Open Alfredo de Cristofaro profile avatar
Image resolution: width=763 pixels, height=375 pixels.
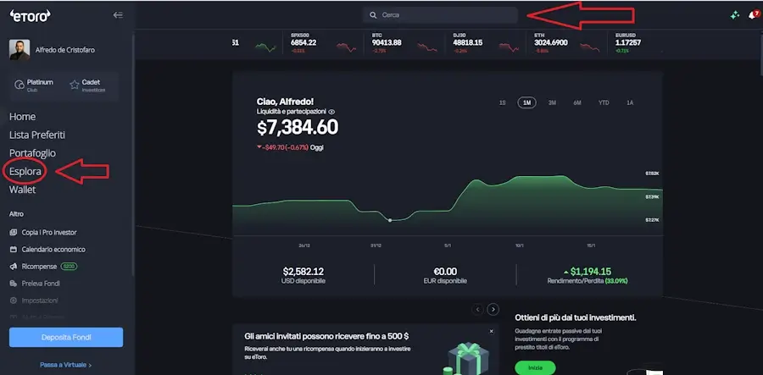[x=19, y=50]
